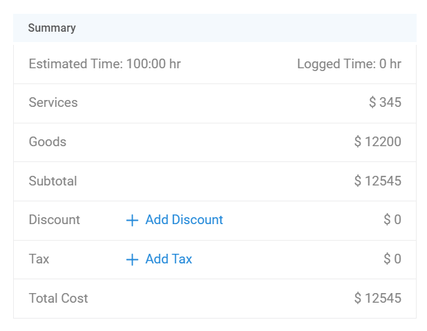427x331 pixels.
Task: Select the Goods row label
Action: tap(48, 142)
